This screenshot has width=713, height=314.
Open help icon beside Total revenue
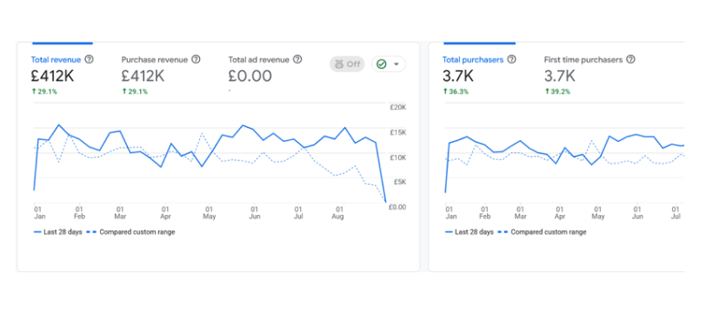pos(90,60)
